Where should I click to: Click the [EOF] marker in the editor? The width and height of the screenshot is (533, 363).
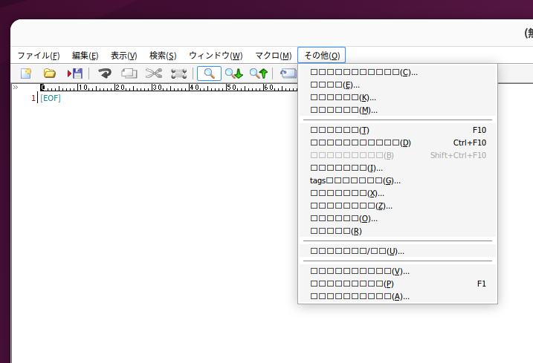point(51,98)
